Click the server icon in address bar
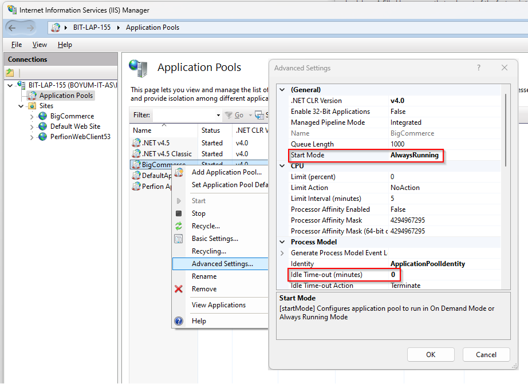 tap(56, 27)
